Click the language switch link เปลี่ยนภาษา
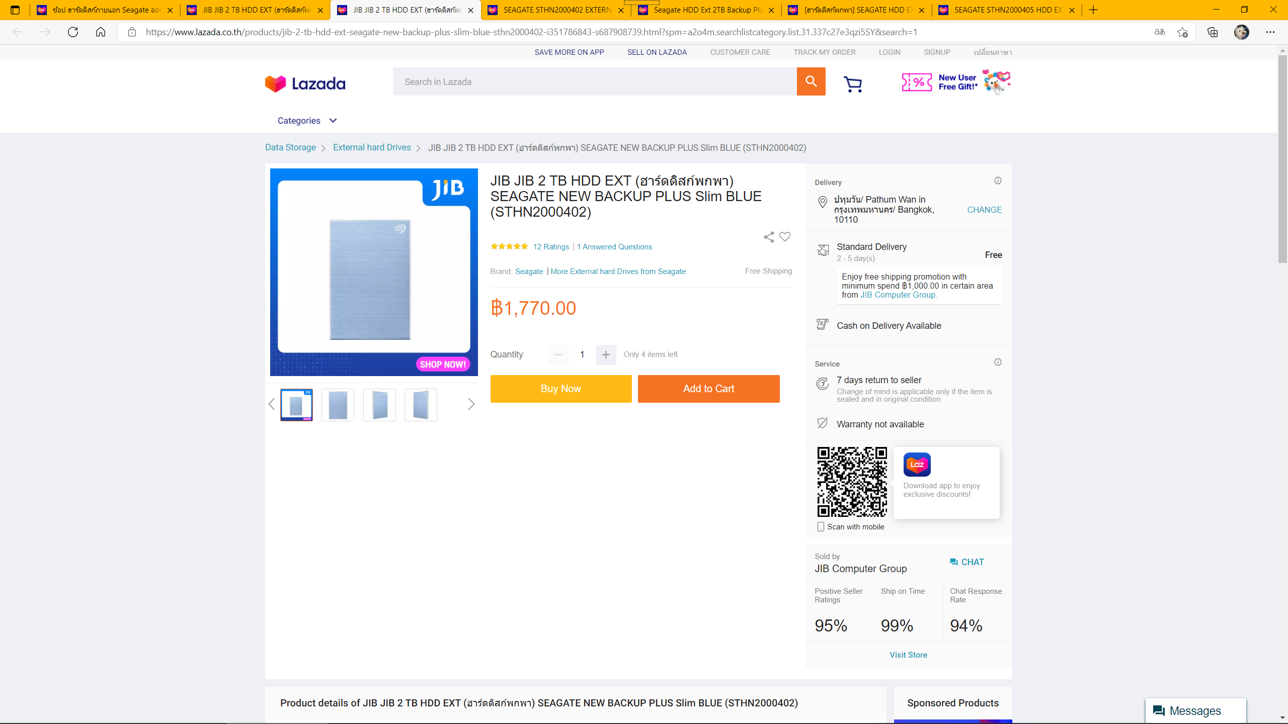Screen dimensions: 1288x724 coord(993,52)
